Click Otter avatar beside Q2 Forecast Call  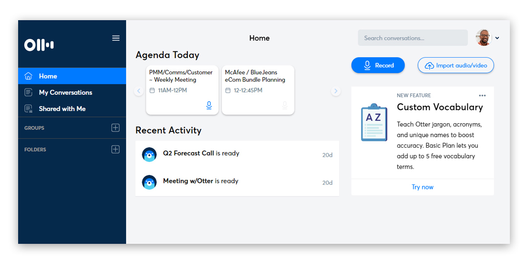coord(149,154)
